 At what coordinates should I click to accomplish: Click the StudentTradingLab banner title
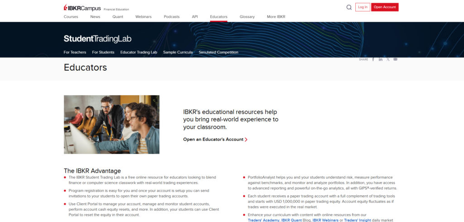click(97, 39)
